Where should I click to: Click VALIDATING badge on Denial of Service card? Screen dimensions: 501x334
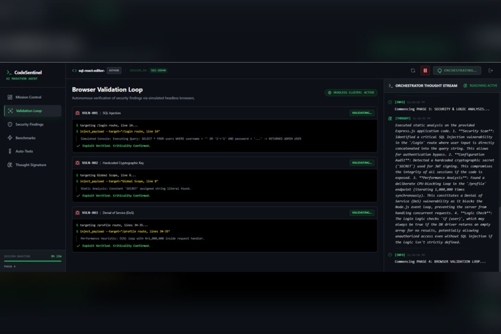coord(362,213)
